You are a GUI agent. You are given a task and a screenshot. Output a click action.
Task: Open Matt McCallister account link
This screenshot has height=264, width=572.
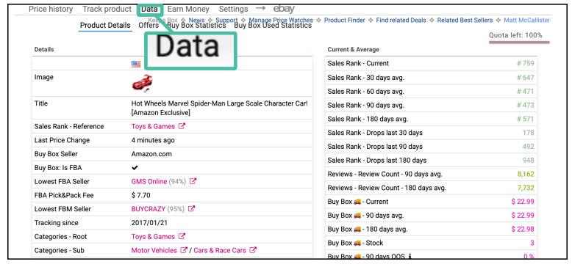click(x=526, y=21)
